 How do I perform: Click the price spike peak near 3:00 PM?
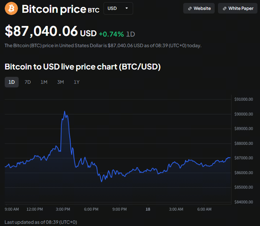pos(64,111)
